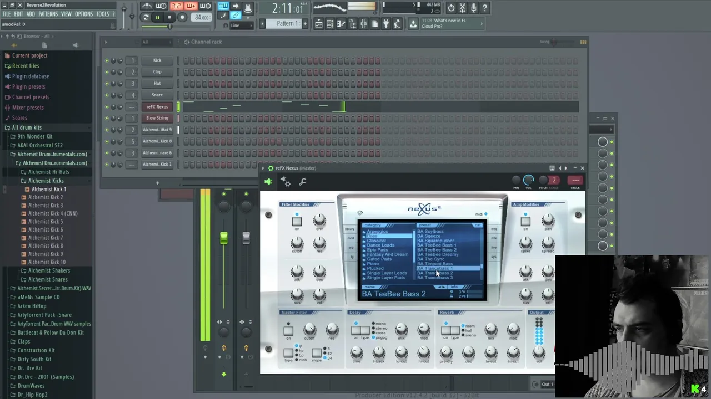Click the pause button in the transport
Viewport: 711px width, 399px height.
coord(157,17)
